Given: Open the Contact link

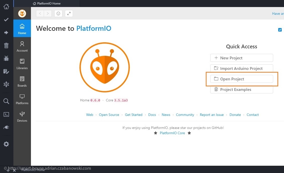Looking at the screenshot, I should click(253, 115).
